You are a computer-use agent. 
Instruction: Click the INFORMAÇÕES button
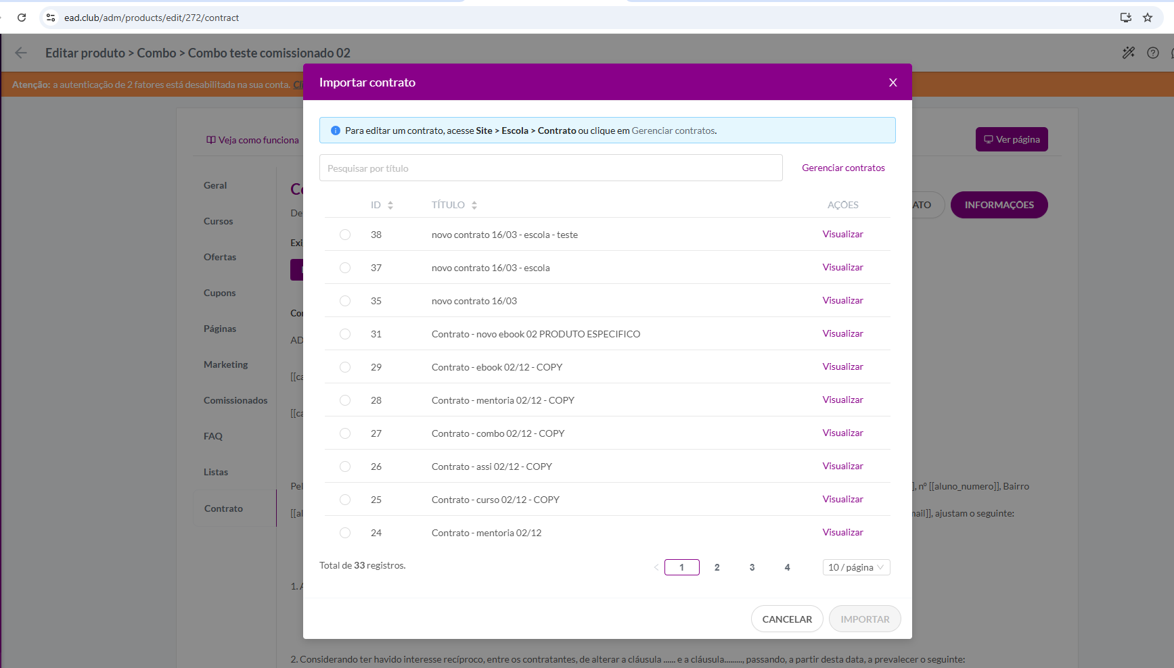[x=999, y=205]
